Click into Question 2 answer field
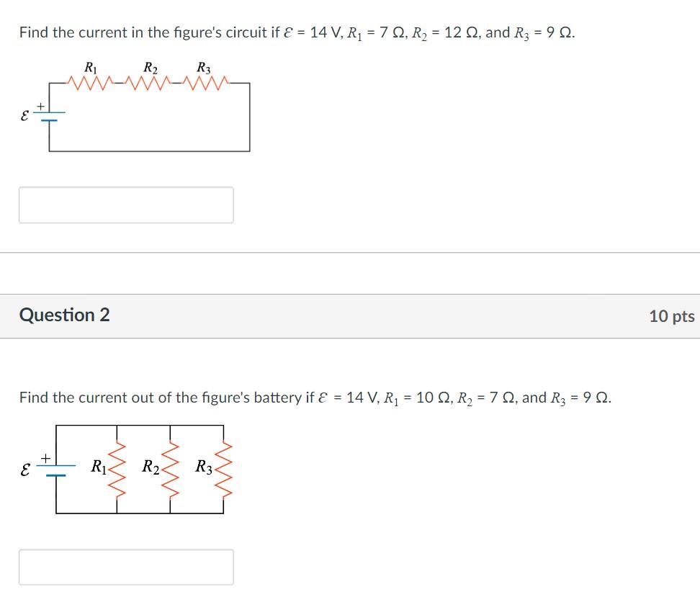The width and height of the screenshot is (700, 610). click(127, 567)
